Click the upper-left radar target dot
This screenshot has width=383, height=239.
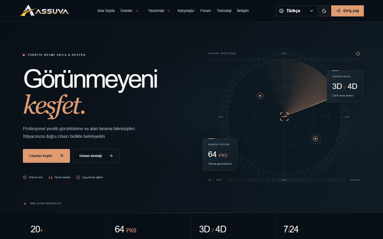(260, 96)
